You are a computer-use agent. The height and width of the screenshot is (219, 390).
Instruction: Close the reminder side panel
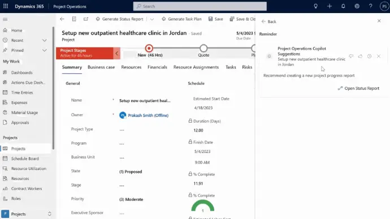[x=379, y=21]
